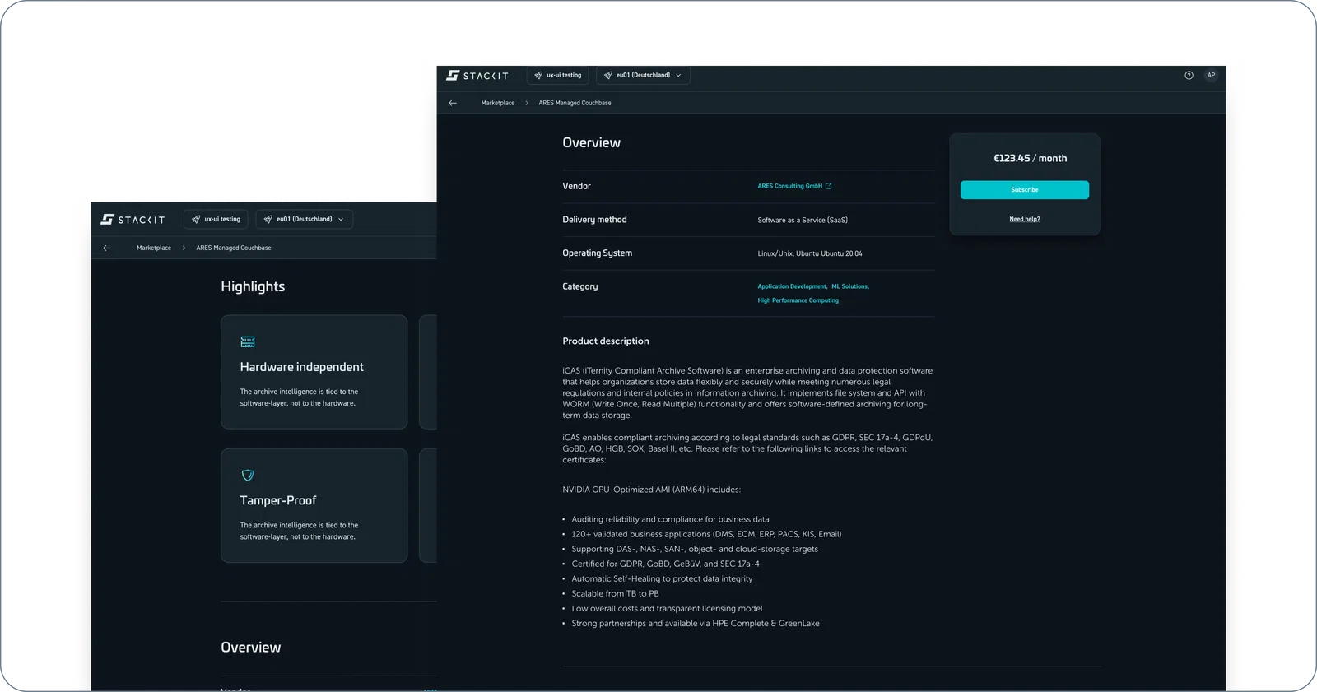Image resolution: width=1317 pixels, height=692 pixels.
Task: Click rocket icon in front ux-ui testing
Action: [x=538, y=75]
